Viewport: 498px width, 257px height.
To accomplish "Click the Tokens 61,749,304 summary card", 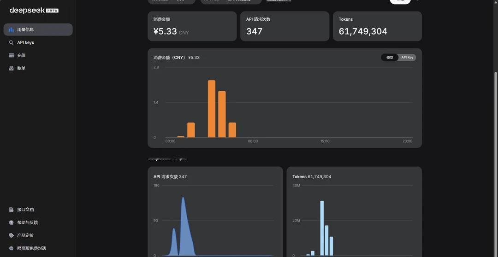I will (x=377, y=26).
